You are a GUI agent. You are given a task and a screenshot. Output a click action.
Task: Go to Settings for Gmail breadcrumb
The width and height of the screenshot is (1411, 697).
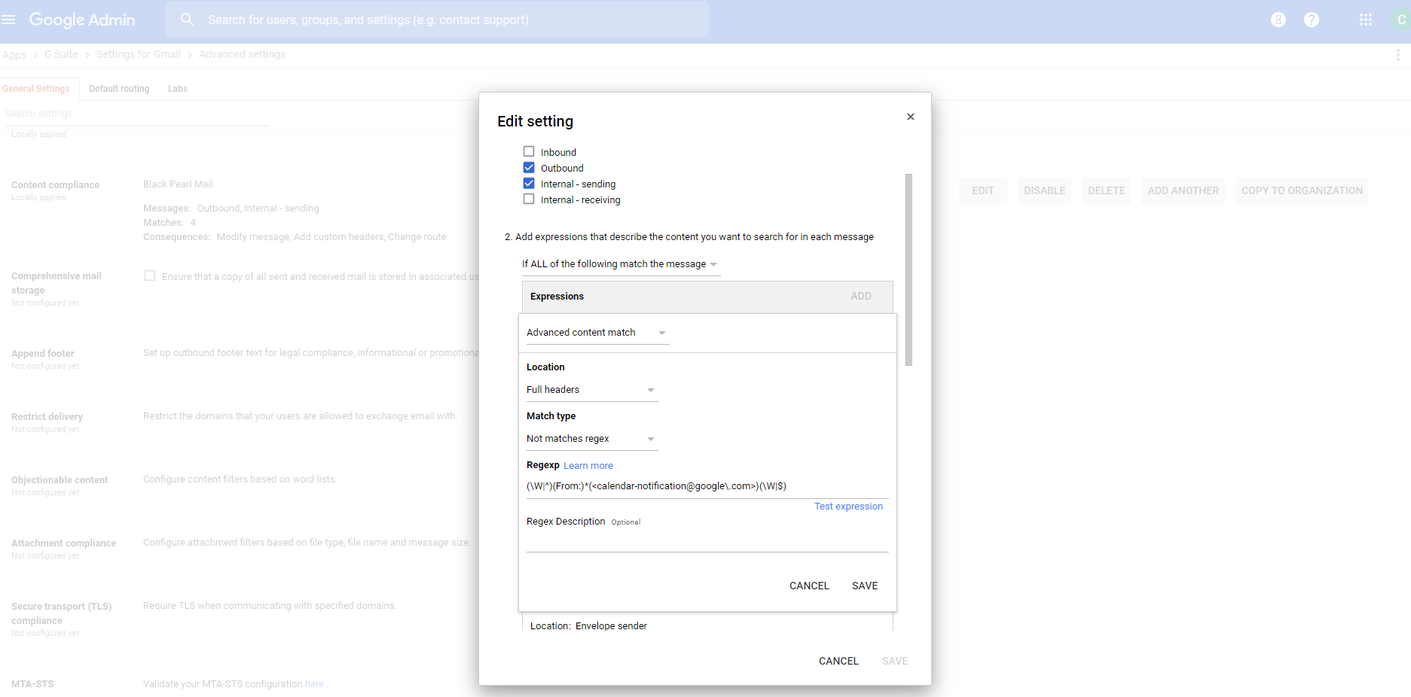click(139, 54)
